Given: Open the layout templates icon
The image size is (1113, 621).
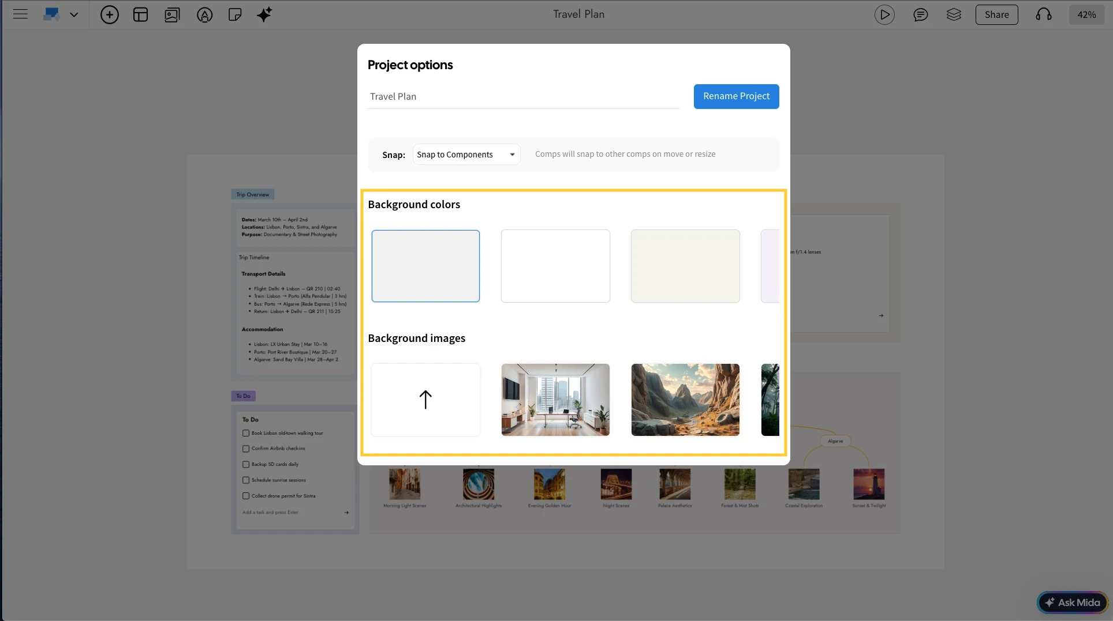Looking at the screenshot, I should tap(140, 14).
